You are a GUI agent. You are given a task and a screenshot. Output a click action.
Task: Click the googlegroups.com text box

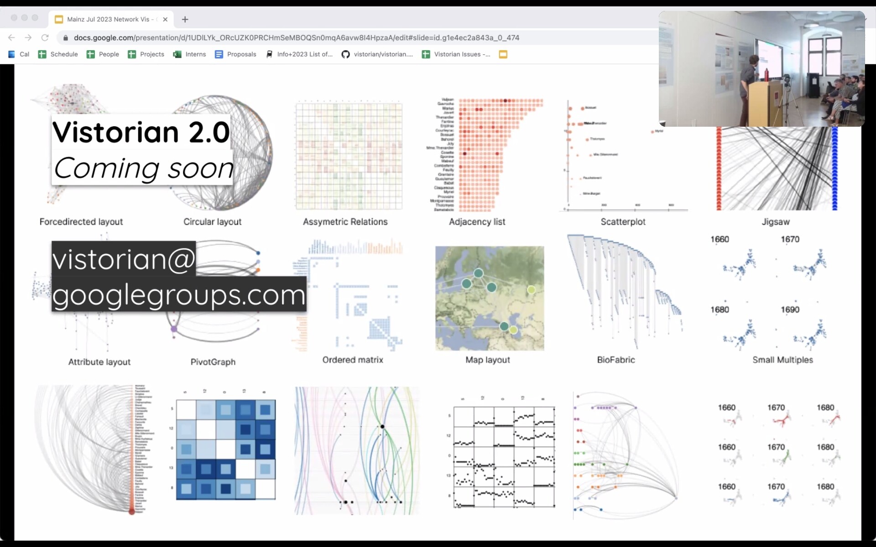[x=179, y=294]
